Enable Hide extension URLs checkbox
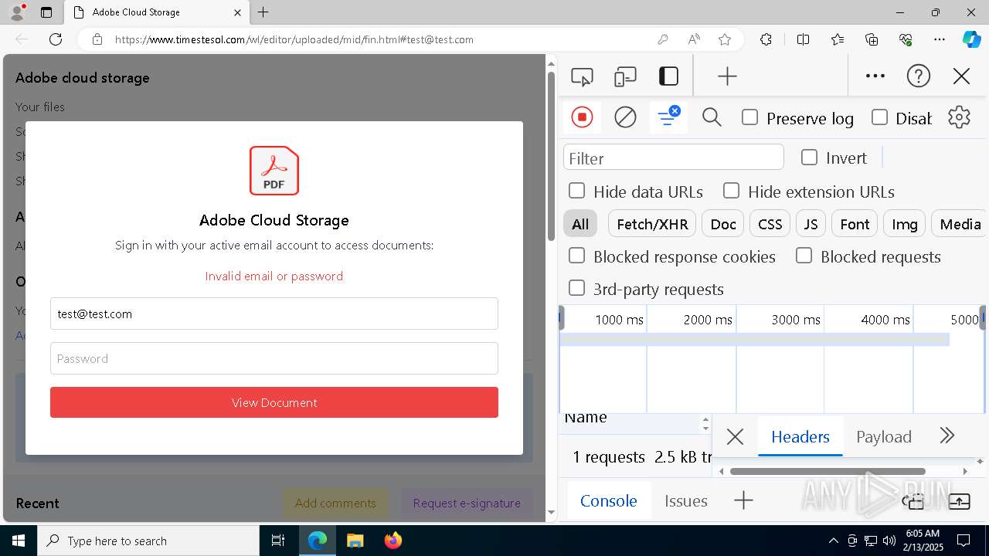Screen dimensions: 989x556 pos(731,191)
